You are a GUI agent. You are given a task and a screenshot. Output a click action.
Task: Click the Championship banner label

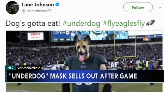click(x=29, y=68)
